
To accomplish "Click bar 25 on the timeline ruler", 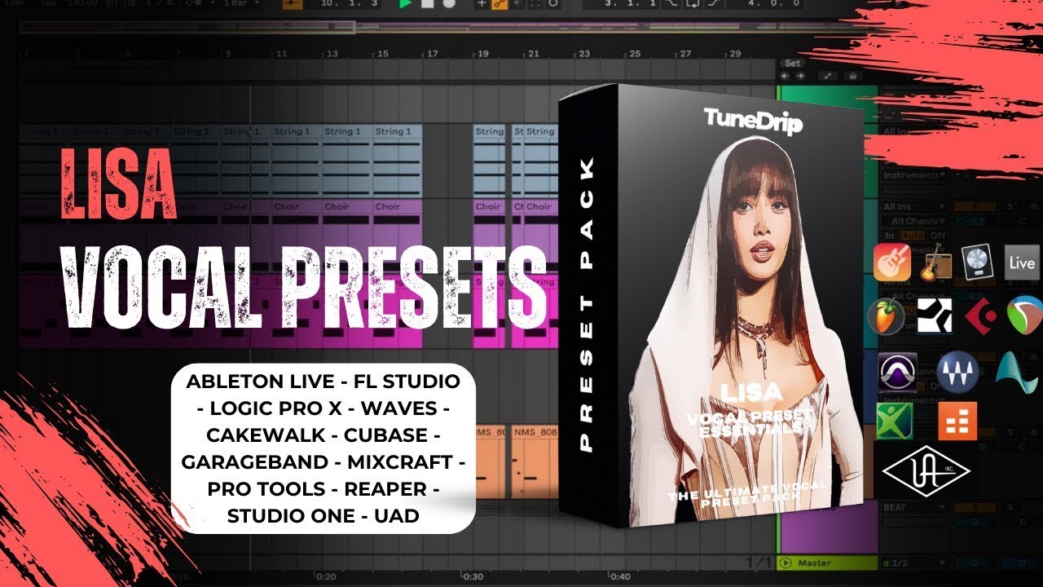I will pyautogui.click(x=634, y=54).
